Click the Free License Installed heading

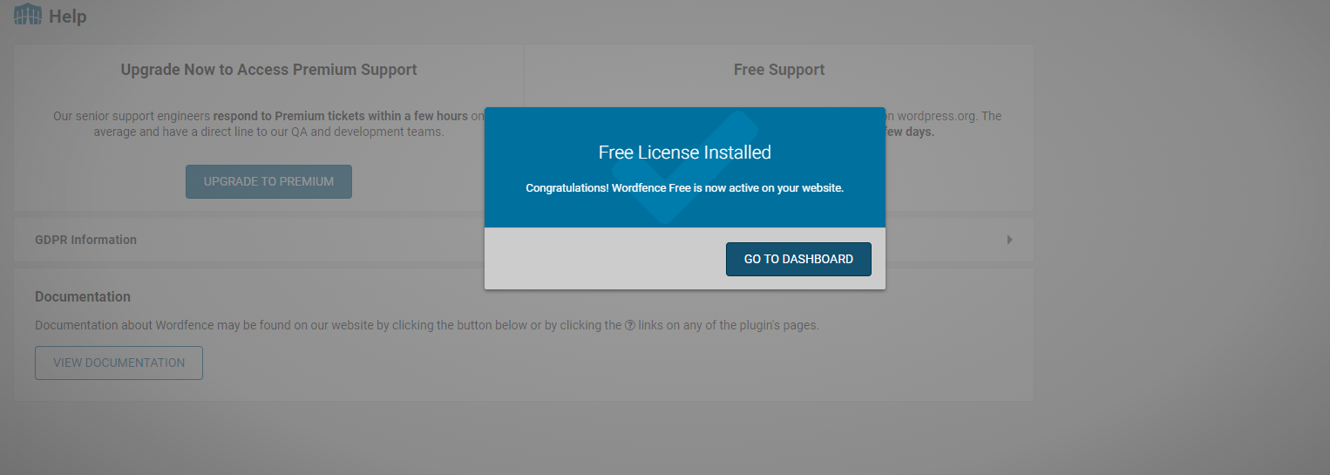tap(685, 153)
